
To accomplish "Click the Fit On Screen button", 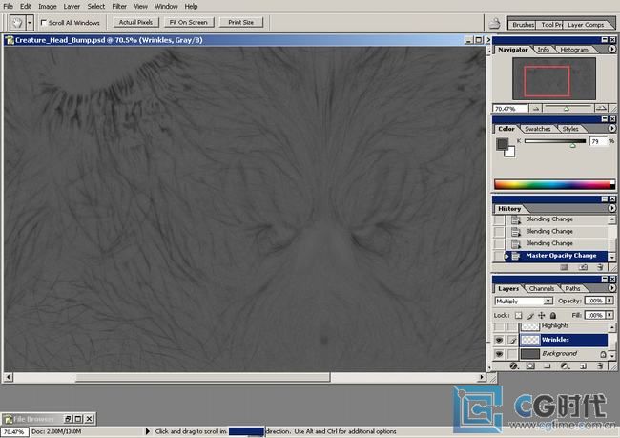I will pyautogui.click(x=189, y=22).
